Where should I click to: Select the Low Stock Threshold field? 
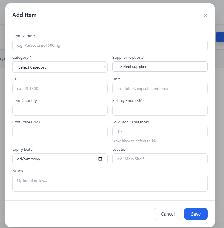(160, 132)
